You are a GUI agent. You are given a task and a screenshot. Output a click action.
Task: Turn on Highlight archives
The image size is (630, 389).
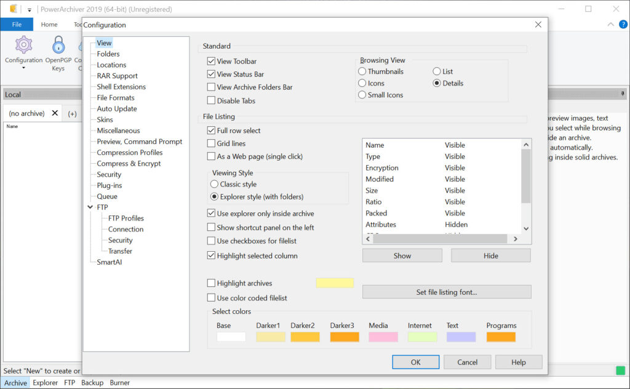[211, 283]
